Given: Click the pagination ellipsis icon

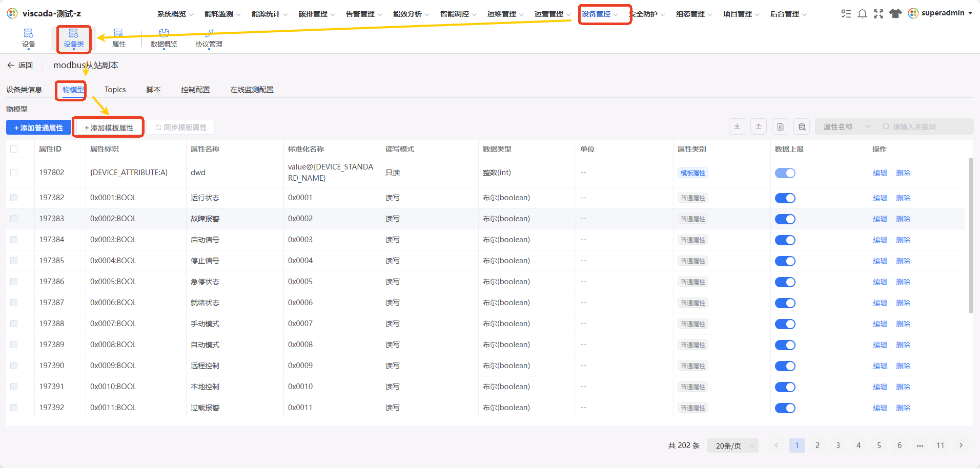Looking at the screenshot, I should [x=920, y=445].
